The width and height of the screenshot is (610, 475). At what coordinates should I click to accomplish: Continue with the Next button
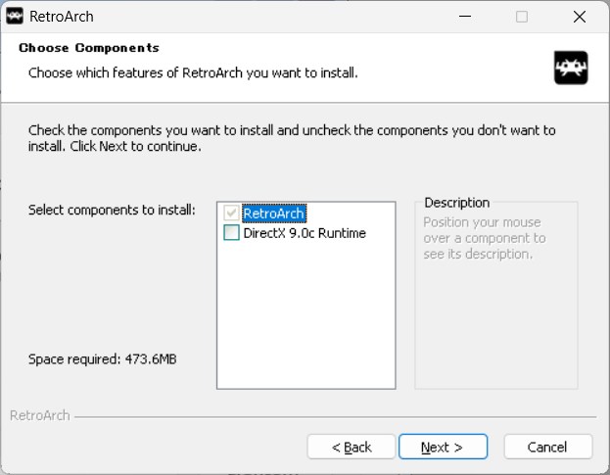pyautogui.click(x=443, y=447)
